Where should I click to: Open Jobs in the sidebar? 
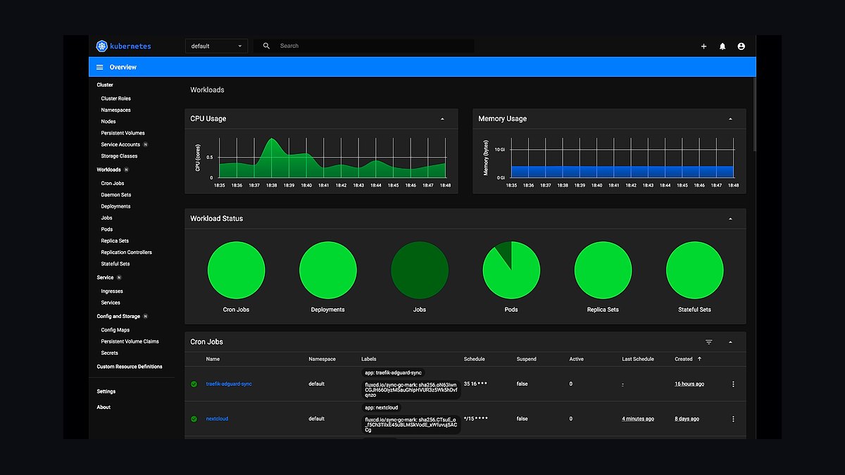coord(106,218)
